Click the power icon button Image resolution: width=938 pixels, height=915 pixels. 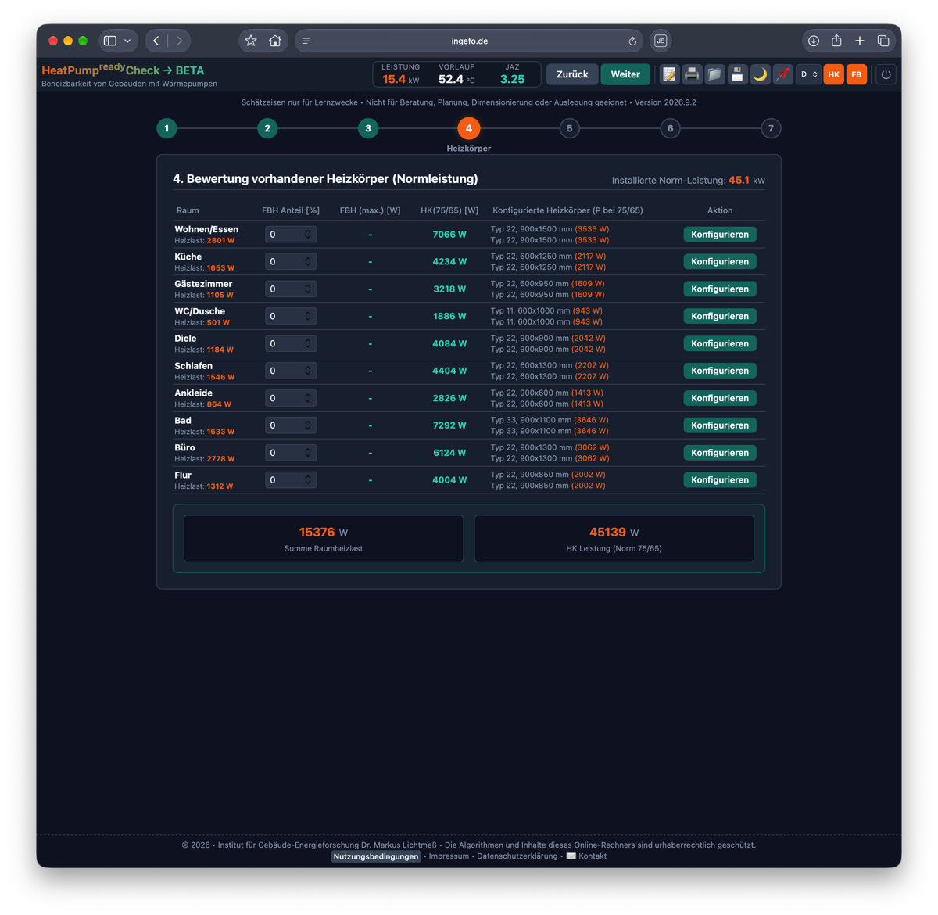[886, 74]
